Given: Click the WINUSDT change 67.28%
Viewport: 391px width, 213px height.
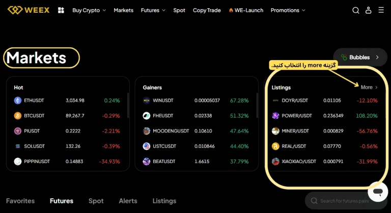Looking at the screenshot, I should 239,100.
